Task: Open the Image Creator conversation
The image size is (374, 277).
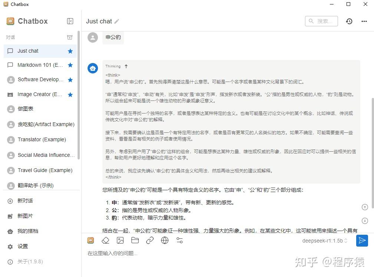Action: [x=40, y=95]
